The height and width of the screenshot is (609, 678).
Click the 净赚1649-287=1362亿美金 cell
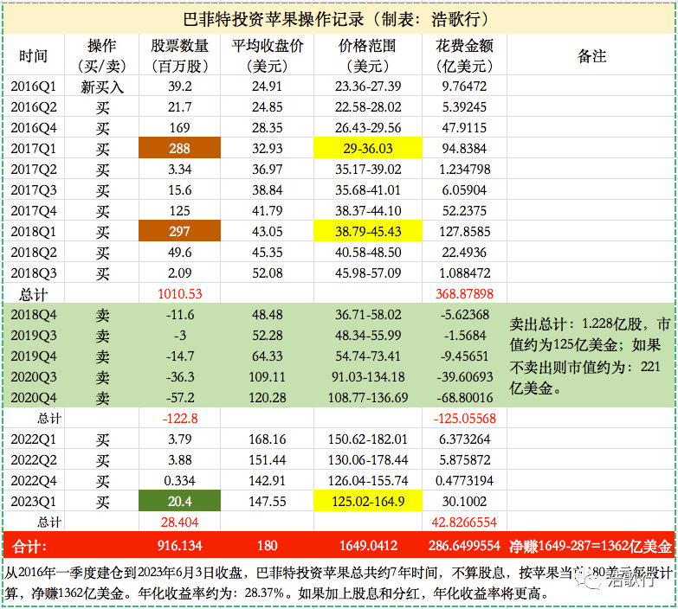pos(591,545)
